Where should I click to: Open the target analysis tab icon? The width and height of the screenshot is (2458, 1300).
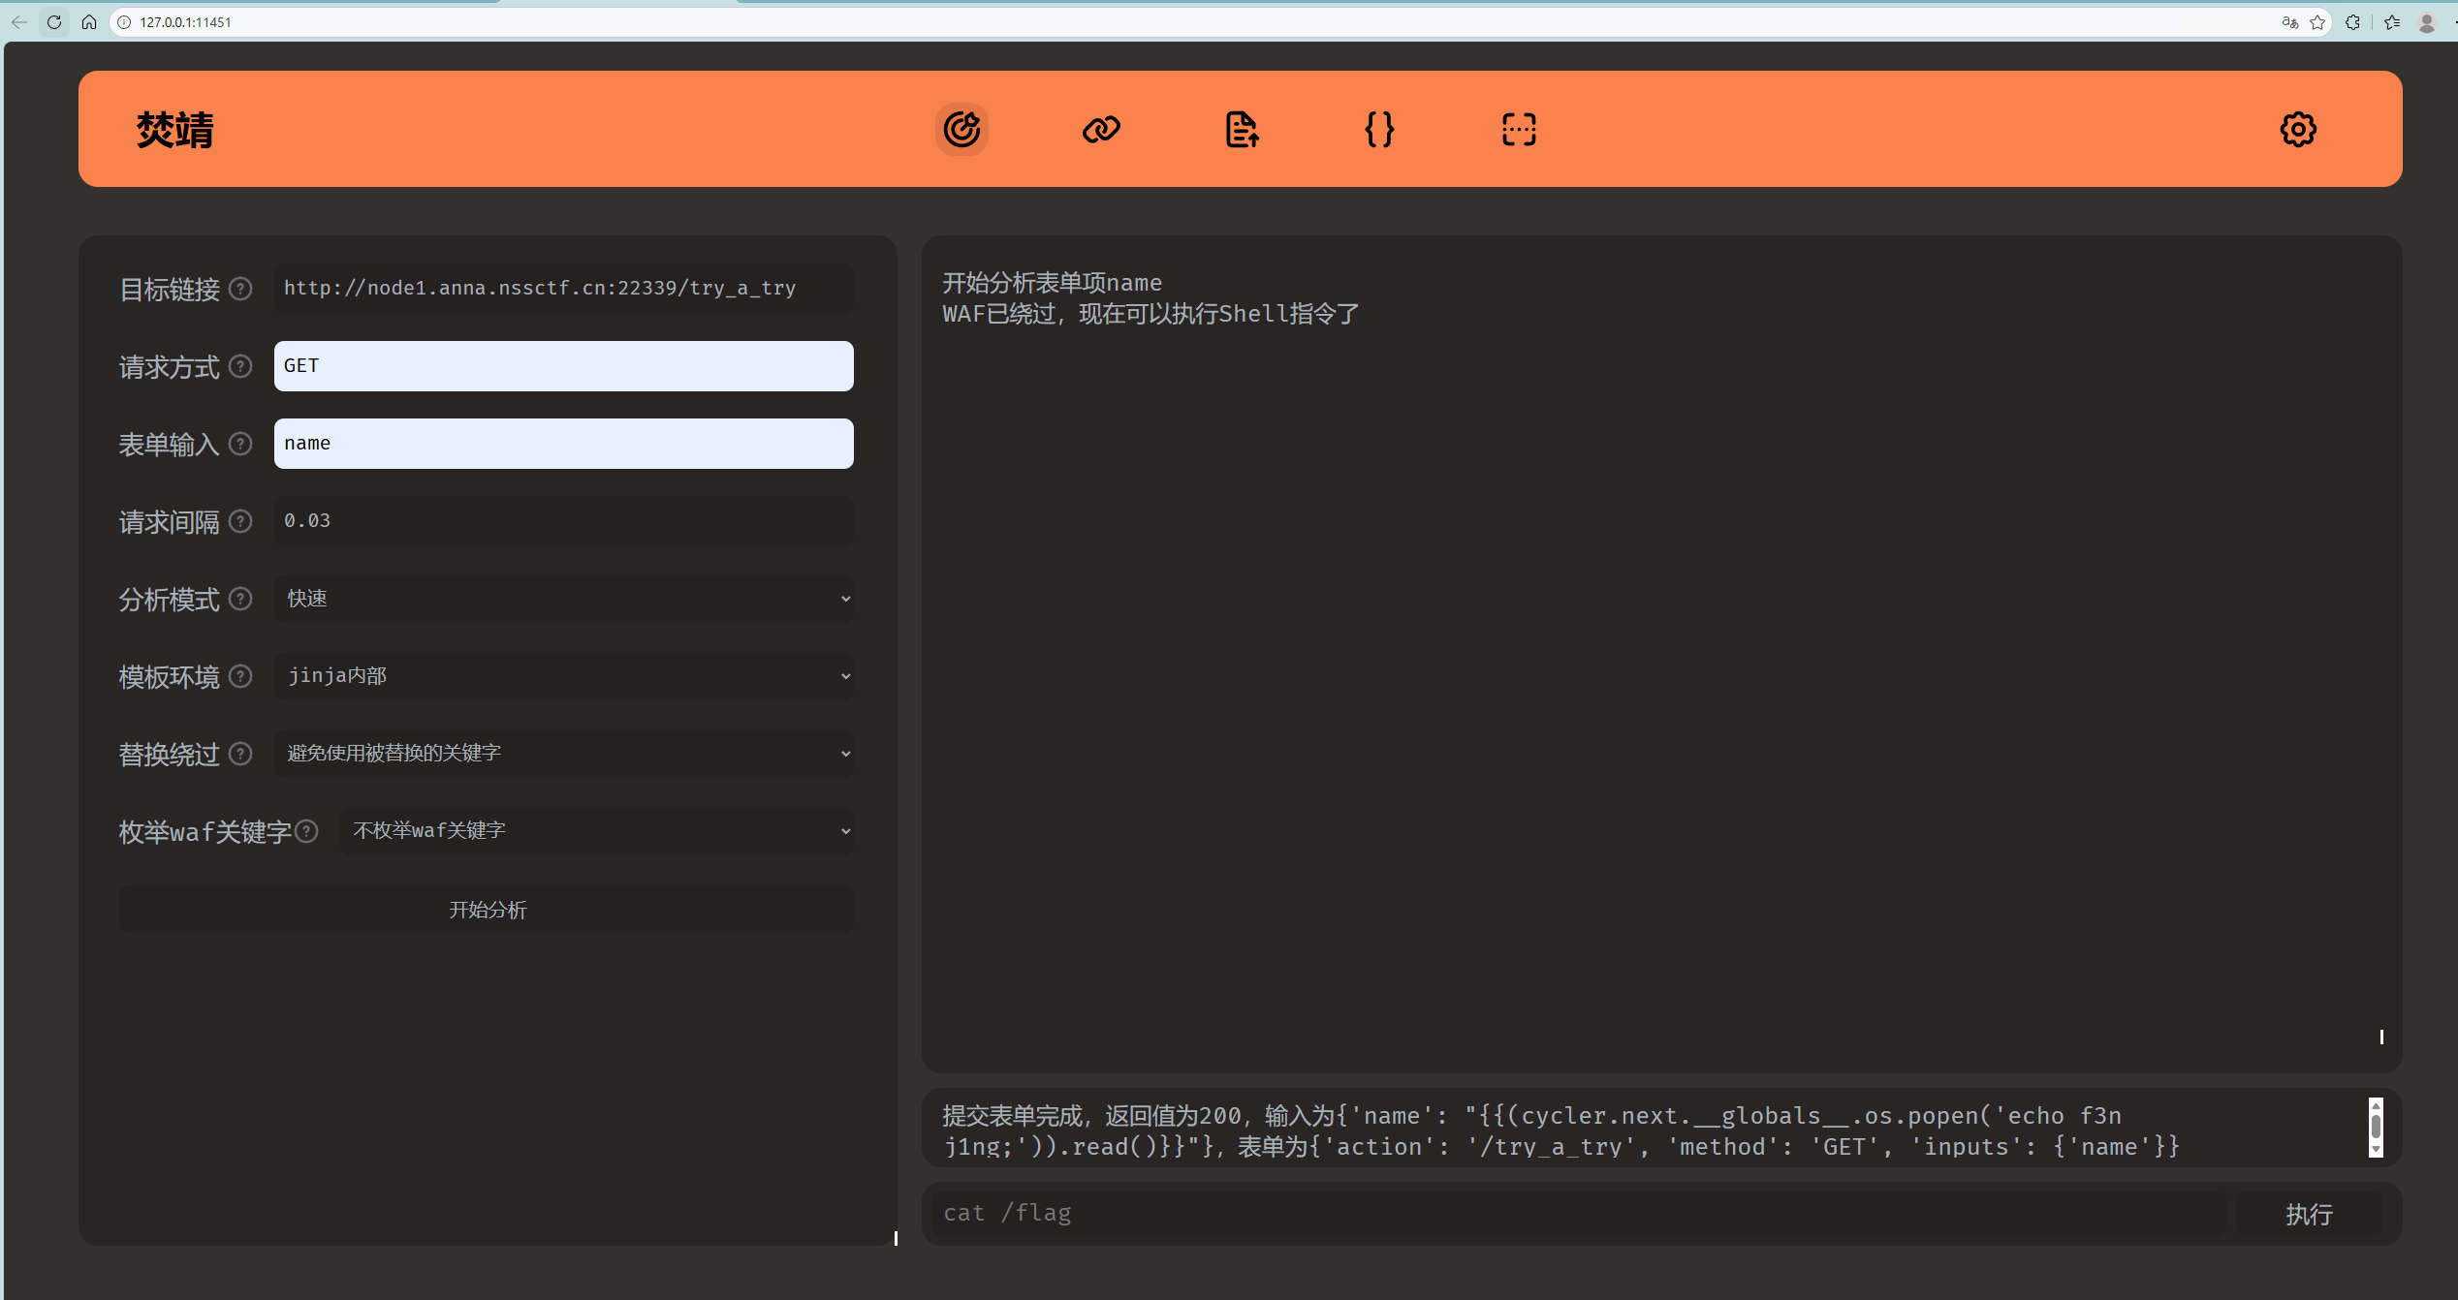[x=961, y=129]
